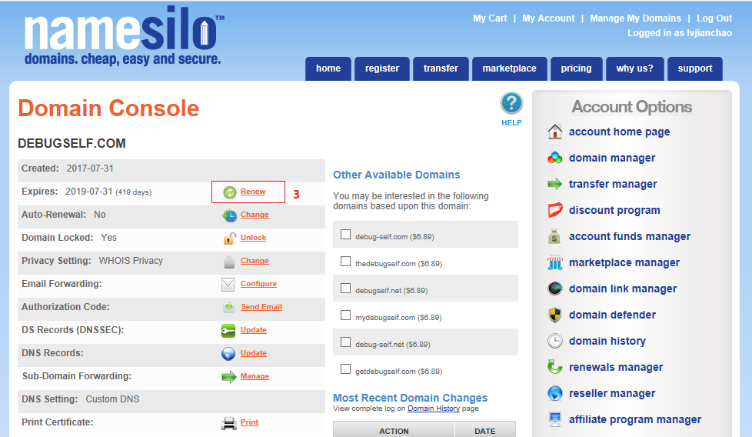
Task: Click the DATE column header
Action: coord(485,431)
